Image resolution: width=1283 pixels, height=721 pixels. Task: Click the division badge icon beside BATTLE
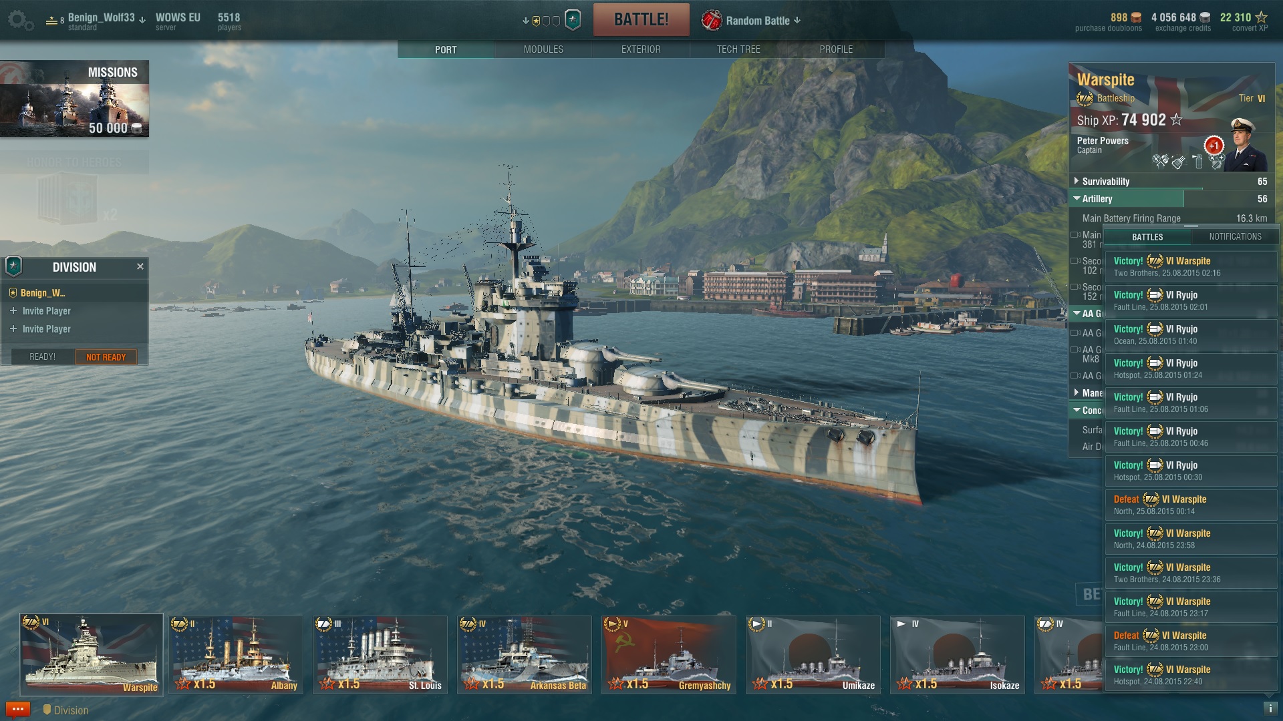tap(573, 20)
